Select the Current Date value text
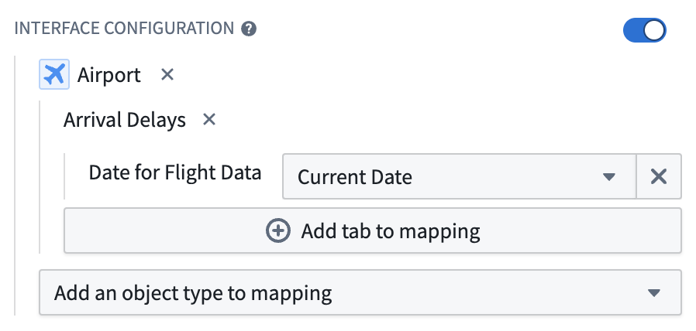This screenshot has height=331, width=696. (355, 177)
